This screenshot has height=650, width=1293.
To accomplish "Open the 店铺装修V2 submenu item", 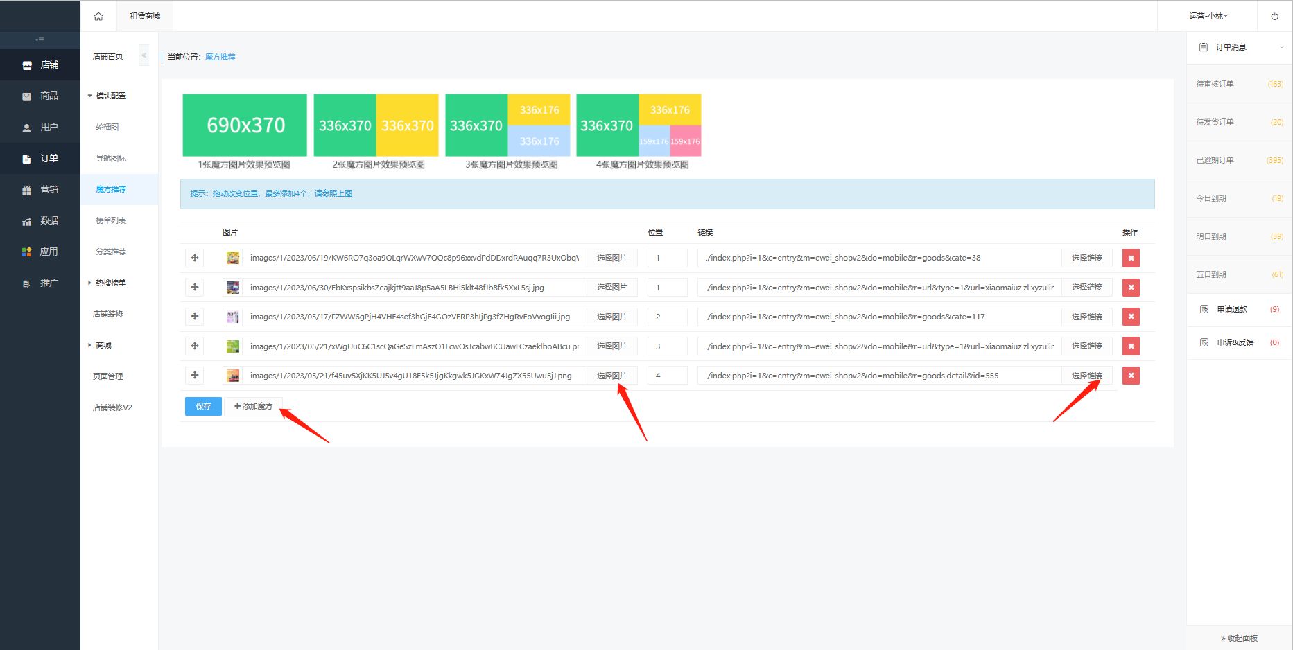I will click(x=112, y=407).
